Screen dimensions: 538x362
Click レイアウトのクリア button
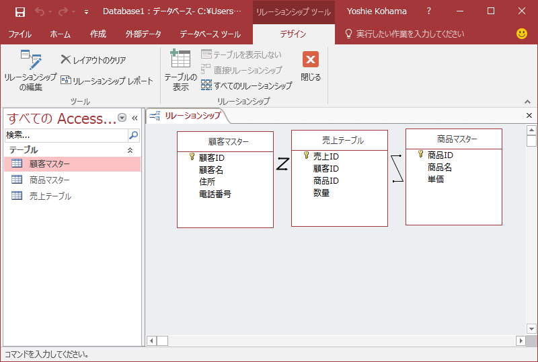point(93,60)
